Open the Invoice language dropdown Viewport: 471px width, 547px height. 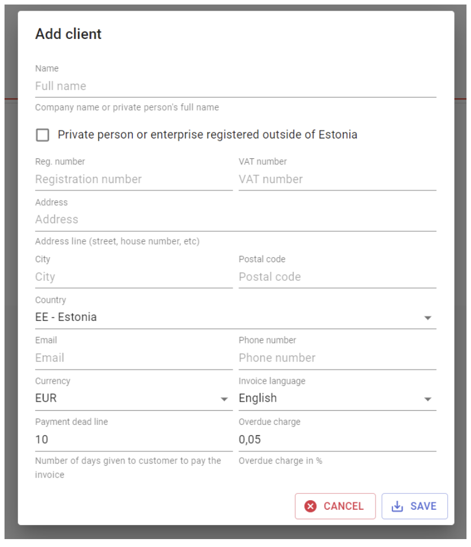click(x=338, y=398)
